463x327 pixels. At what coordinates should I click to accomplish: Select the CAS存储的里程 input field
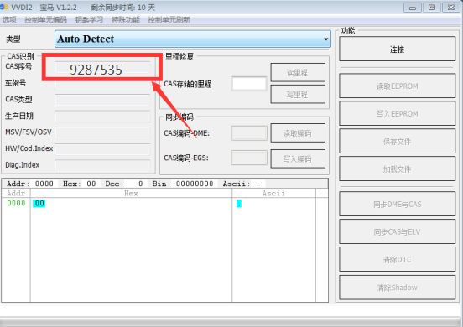pos(249,84)
